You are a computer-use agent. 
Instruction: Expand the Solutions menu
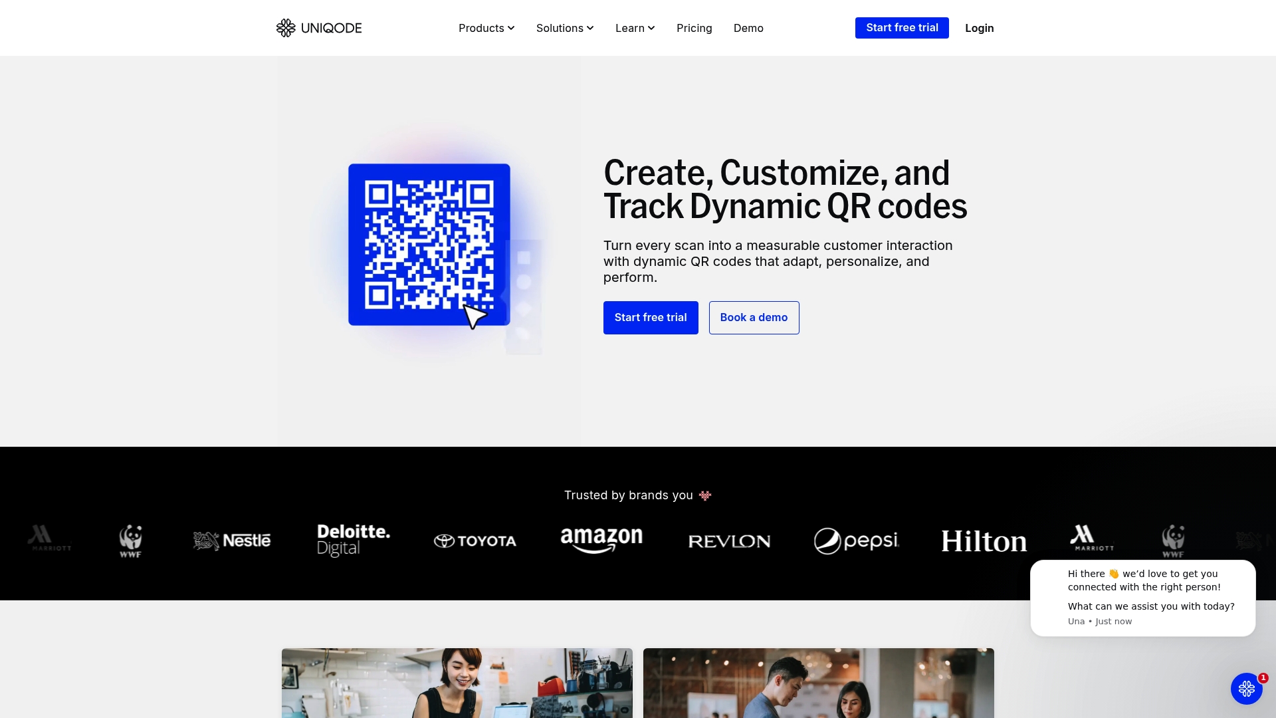tap(565, 28)
